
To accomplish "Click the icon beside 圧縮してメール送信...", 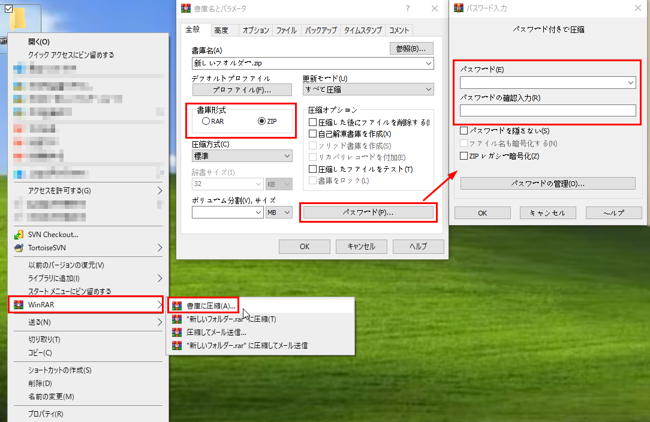I will (177, 333).
